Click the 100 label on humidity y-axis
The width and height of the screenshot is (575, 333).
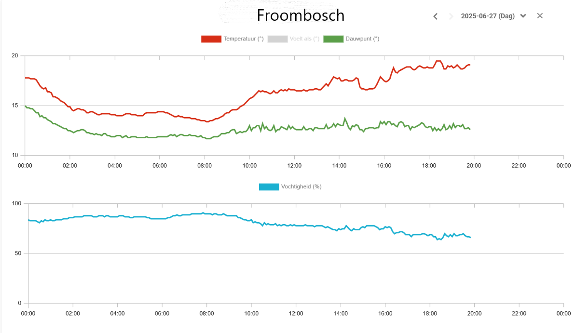point(16,203)
